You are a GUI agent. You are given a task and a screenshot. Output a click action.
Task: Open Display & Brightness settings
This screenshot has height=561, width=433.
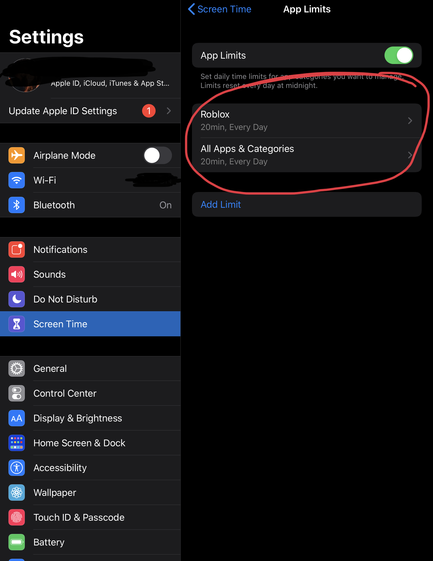coord(90,418)
